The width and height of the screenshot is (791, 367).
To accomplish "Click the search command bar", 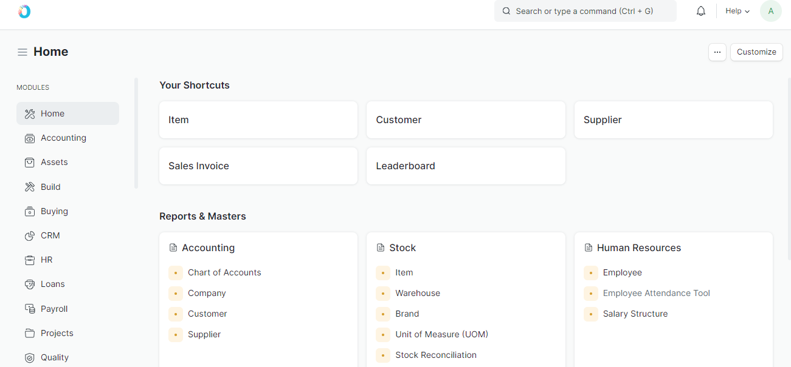I will pyautogui.click(x=585, y=11).
